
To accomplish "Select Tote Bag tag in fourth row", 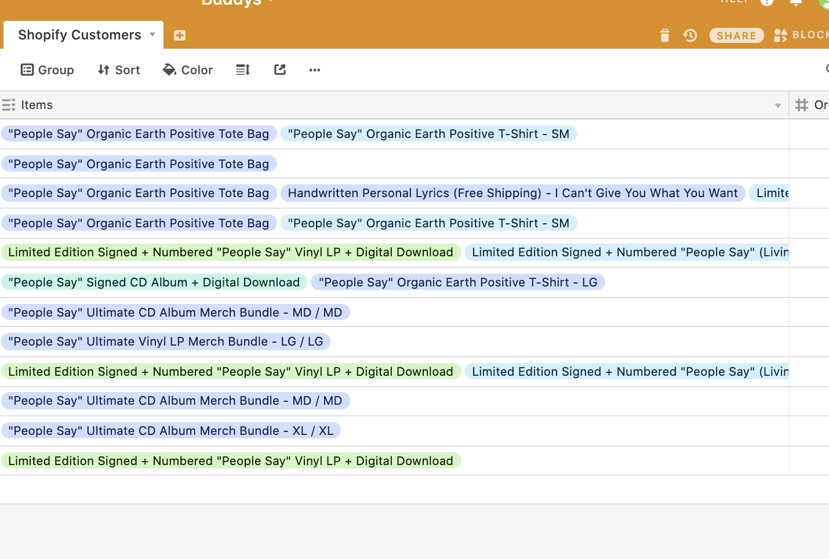I will pyautogui.click(x=139, y=223).
